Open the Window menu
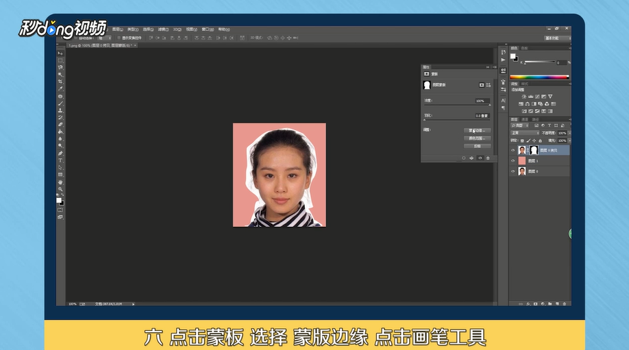This screenshot has height=350, width=629. (207, 29)
